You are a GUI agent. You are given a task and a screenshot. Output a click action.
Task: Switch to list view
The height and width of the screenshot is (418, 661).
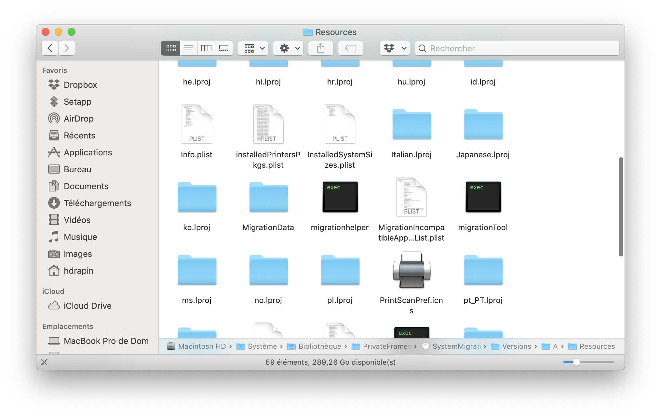click(x=188, y=48)
